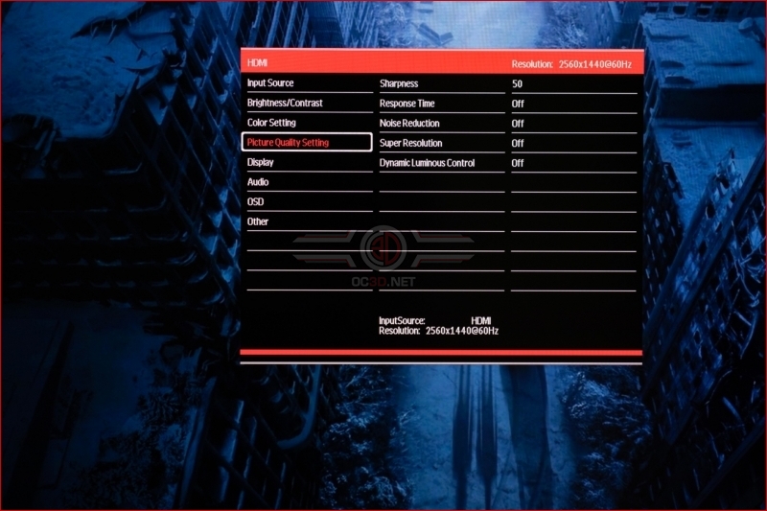767x511 pixels.
Task: Click the Response Time Off value
Action: click(x=518, y=104)
